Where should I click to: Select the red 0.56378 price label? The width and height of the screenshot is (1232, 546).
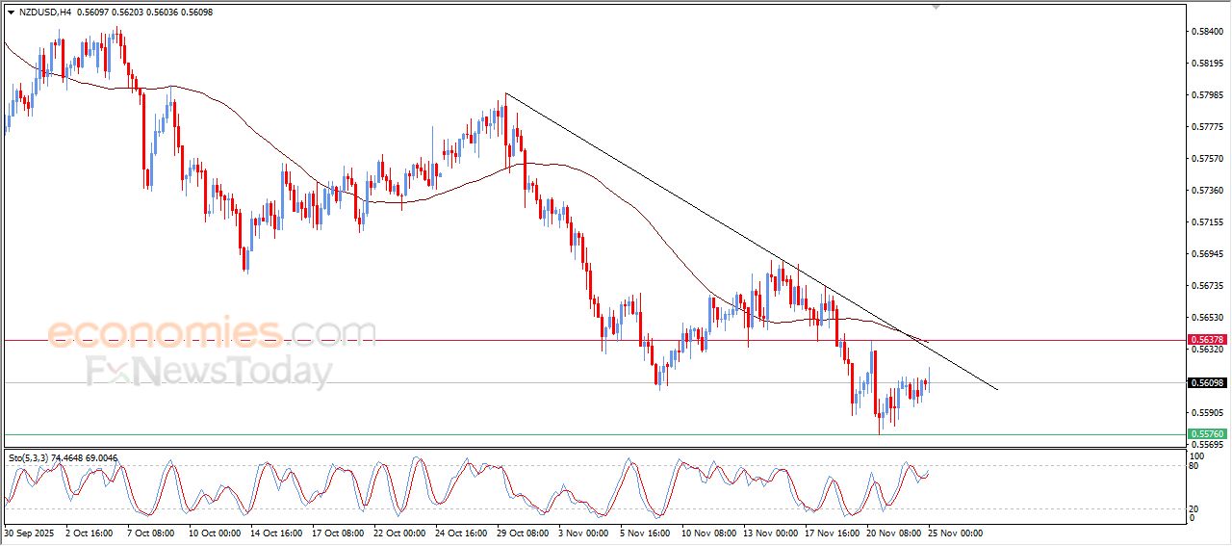pos(1206,340)
